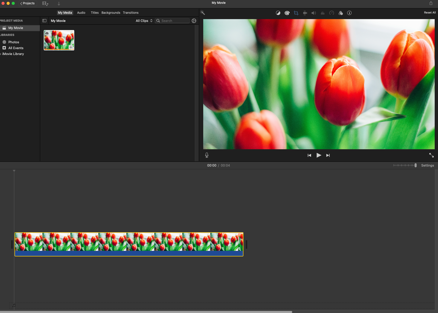Image resolution: width=438 pixels, height=313 pixels.
Task: Click the right trim handle of clip
Action: (x=246, y=244)
